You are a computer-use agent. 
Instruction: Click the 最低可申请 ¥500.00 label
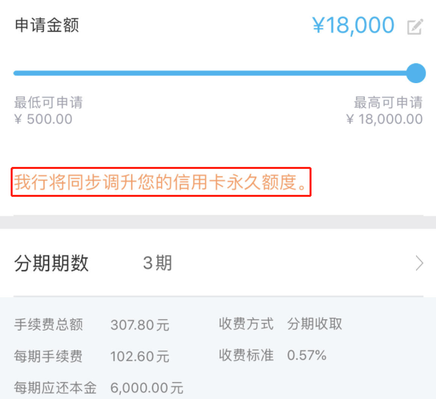(49, 110)
